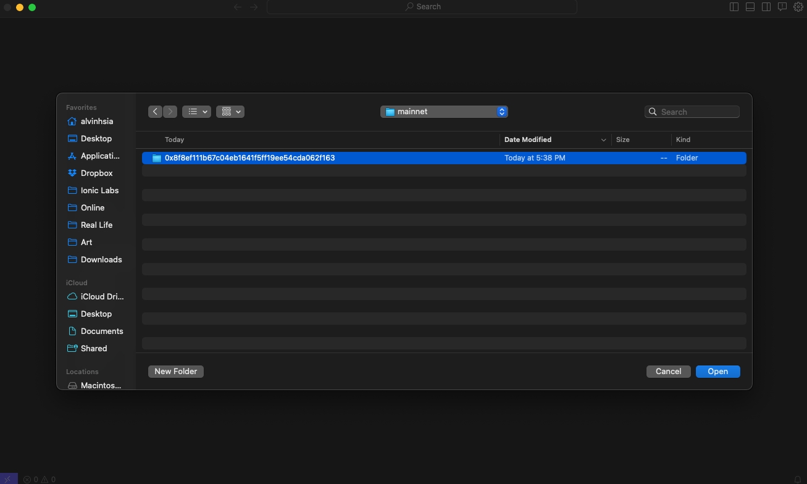This screenshot has height=484, width=807.
Task: Click the yellow minimize window button
Action: pos(20,7)
